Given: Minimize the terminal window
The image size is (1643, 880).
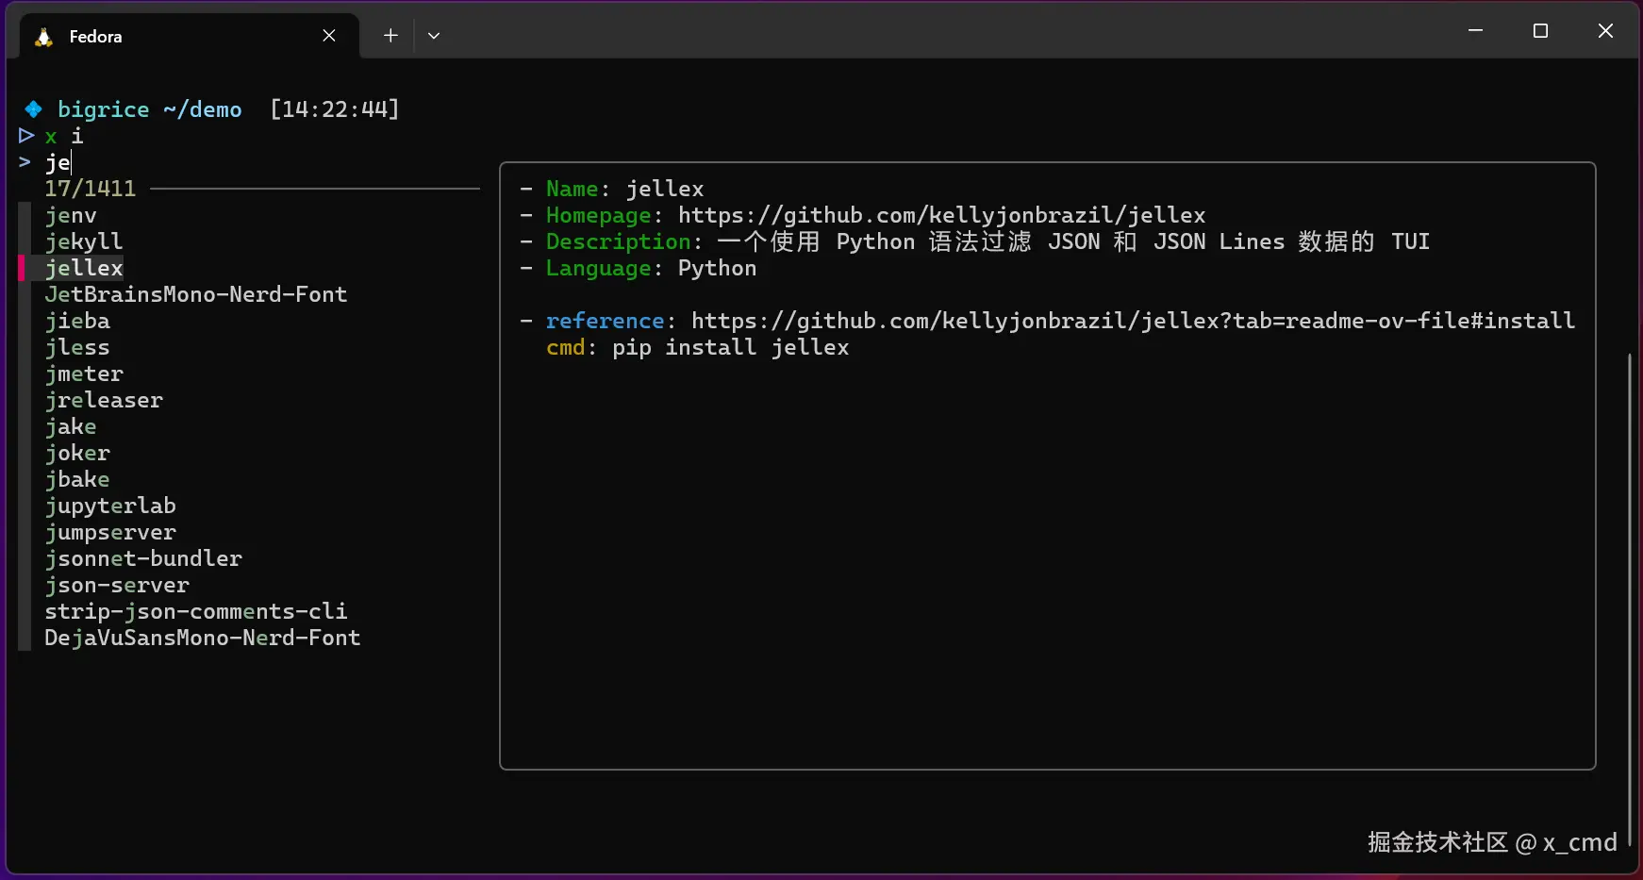Looking at the screenshot, I should 1476,31.
